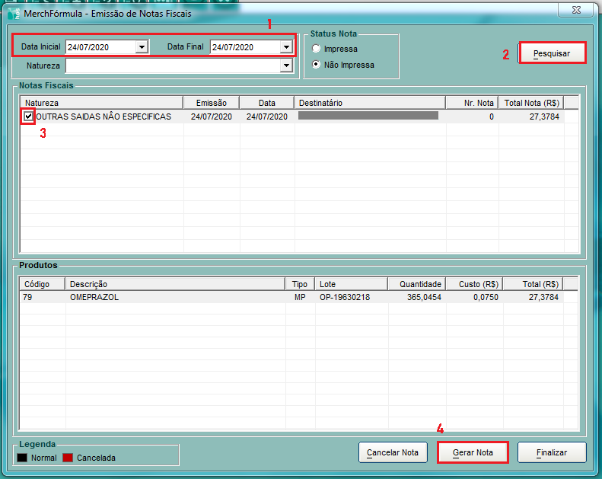Sort notes by Emissão column header
This screenshot has width=602, height=479.
click(x=211, y=102)
